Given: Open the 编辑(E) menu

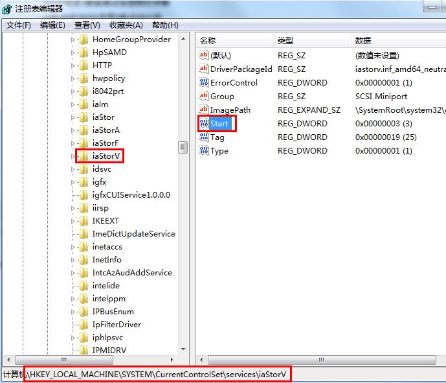Looking at the screenshot, I should coord(52,25).
